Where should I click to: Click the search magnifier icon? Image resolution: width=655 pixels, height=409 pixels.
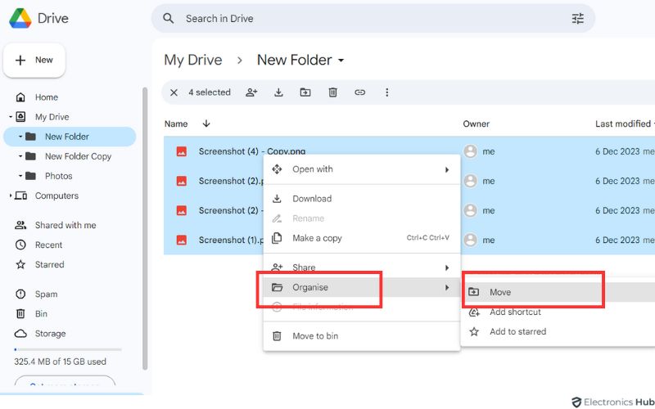tap(169, 18)
